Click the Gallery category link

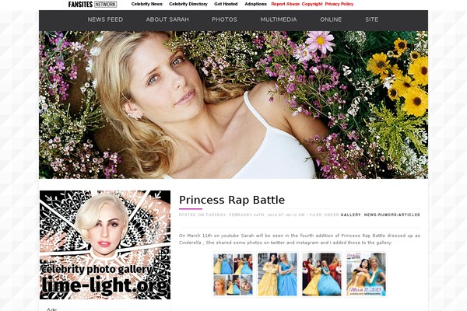(x=350, y=215)
